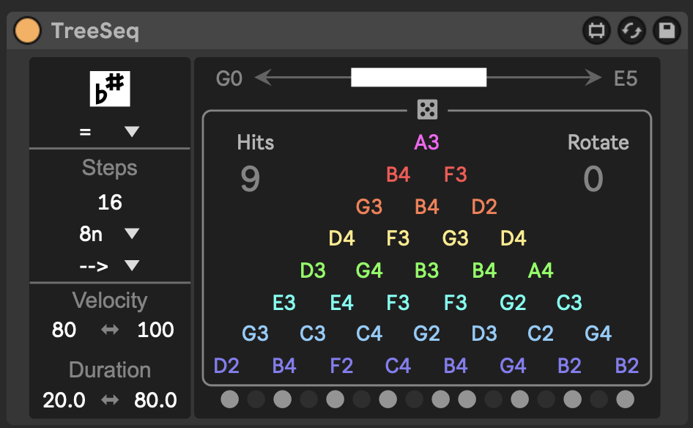Select the pink A3 root note
This screenshot has width=693, height=428.
426,142
